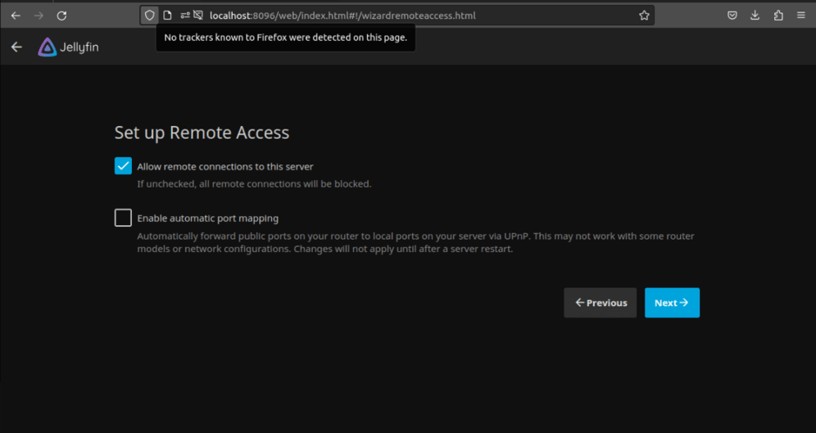The height and width of the screenshot is (433, 816).
Task: Click the "Allow remote connections to this server" label
Action: 225,167
